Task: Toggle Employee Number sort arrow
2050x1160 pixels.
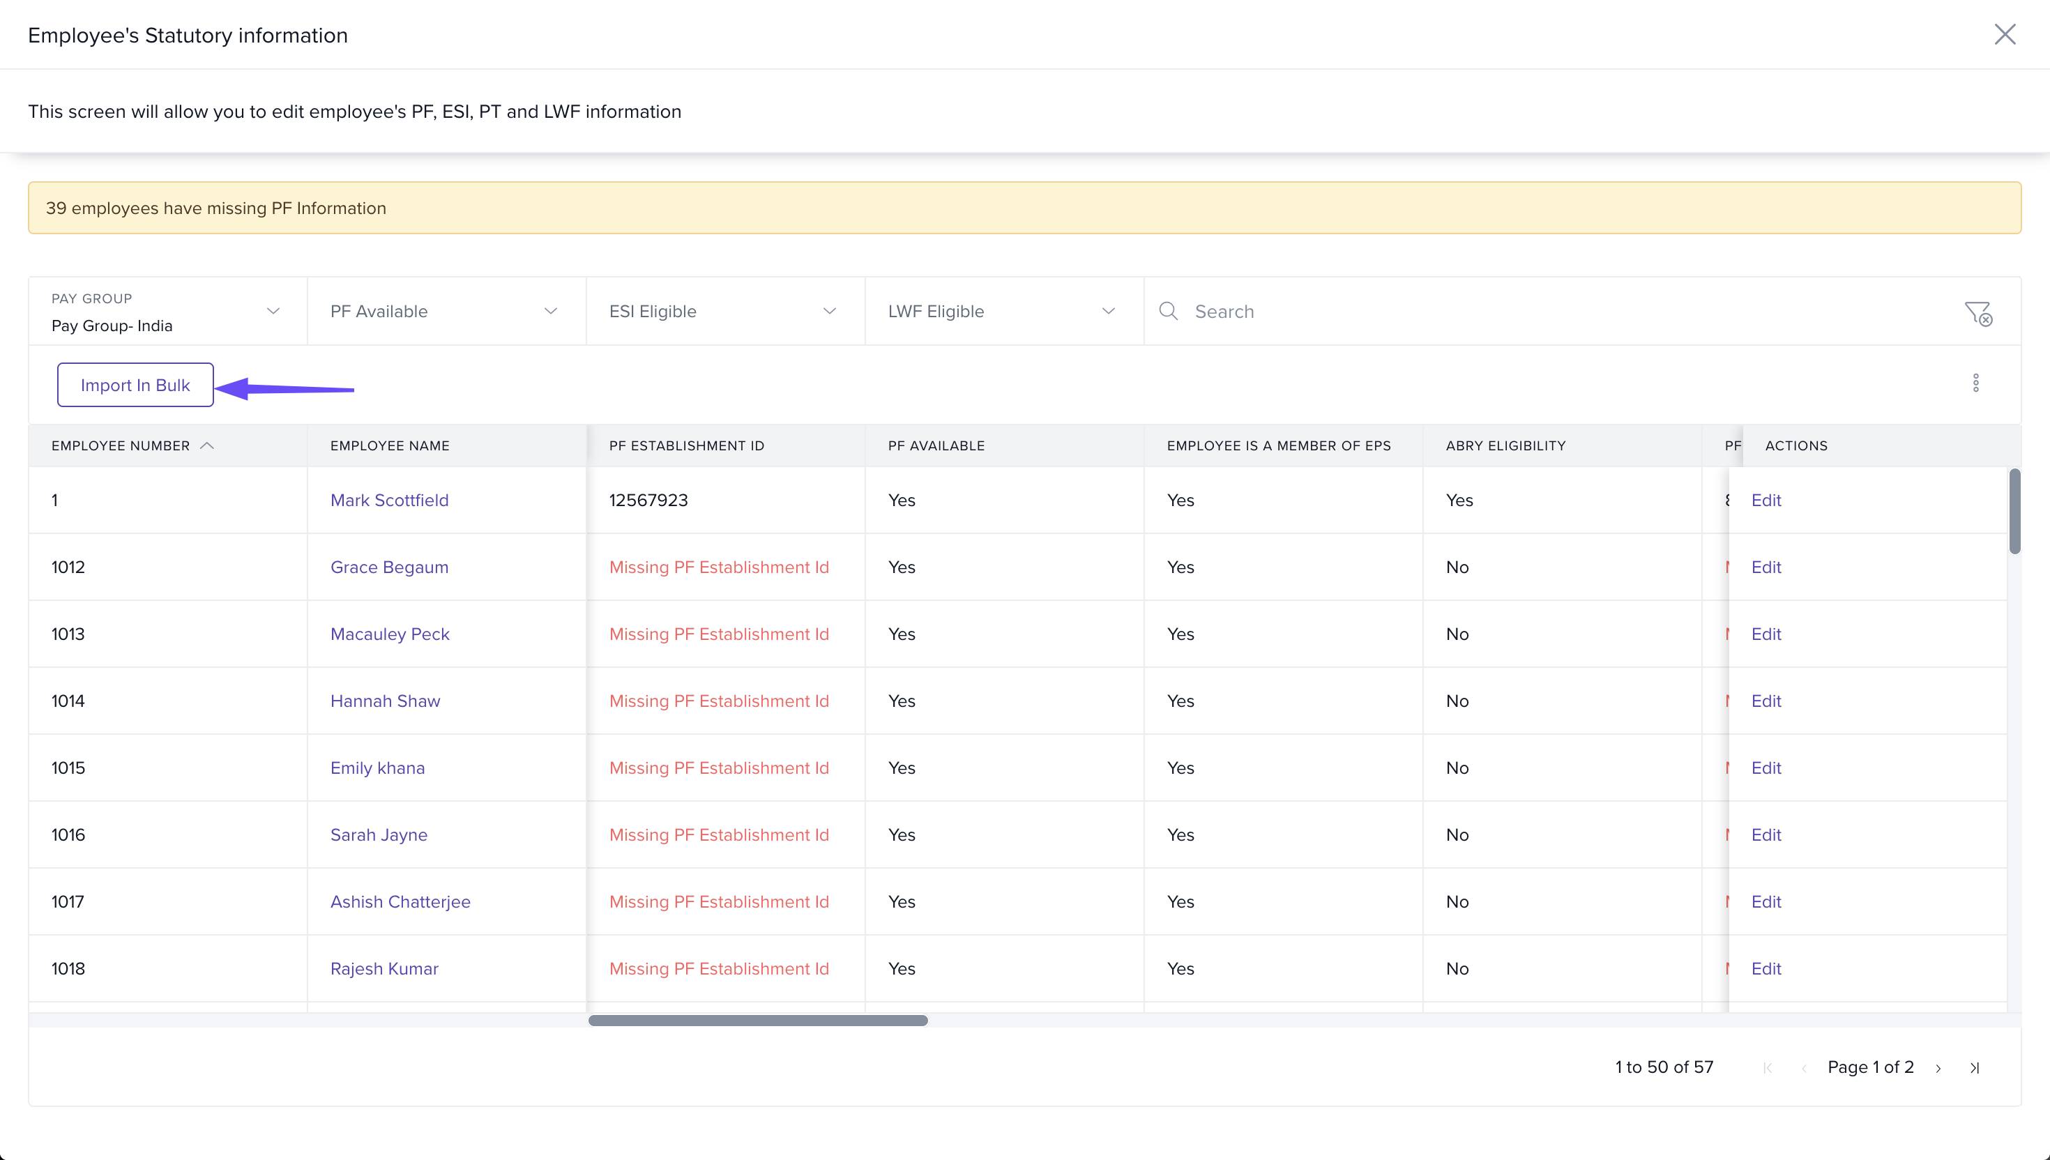Action: coord(207,446)
